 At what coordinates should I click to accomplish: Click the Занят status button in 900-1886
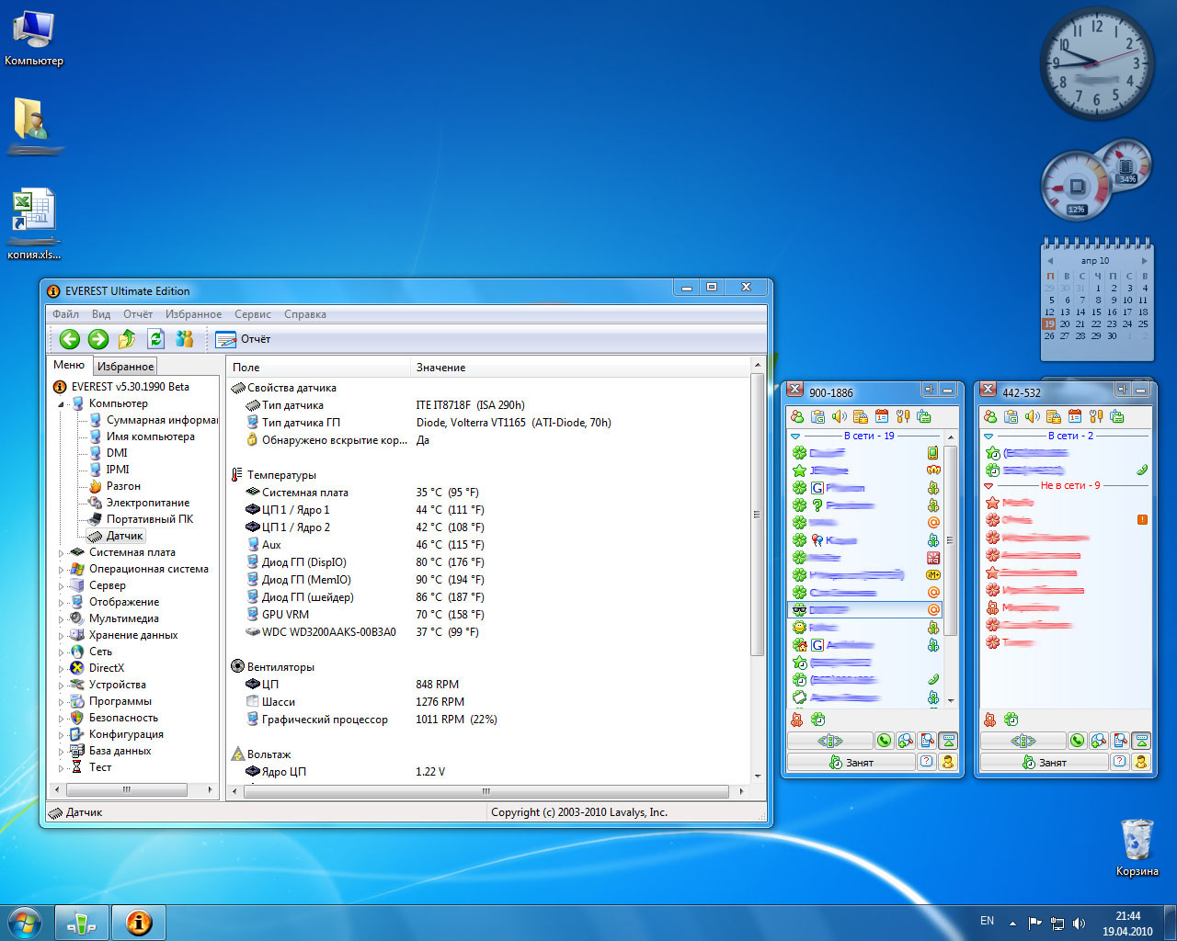851,762
